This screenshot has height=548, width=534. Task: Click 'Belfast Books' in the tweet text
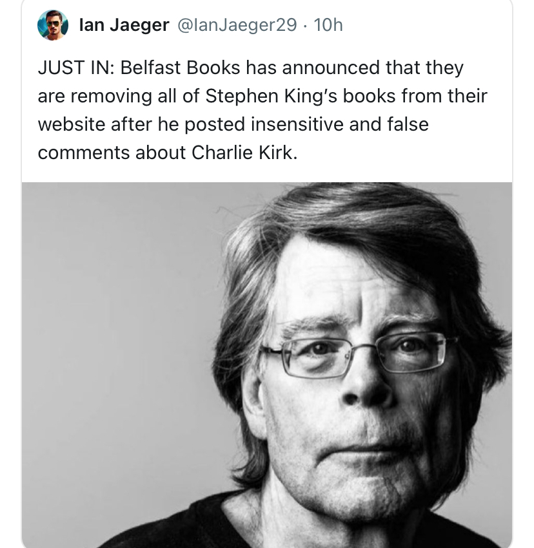(180, 68)
